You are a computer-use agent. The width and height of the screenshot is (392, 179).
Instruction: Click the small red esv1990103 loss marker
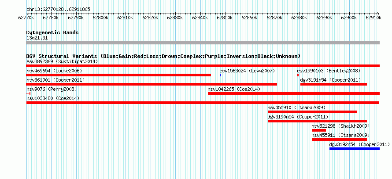(298, 75)
